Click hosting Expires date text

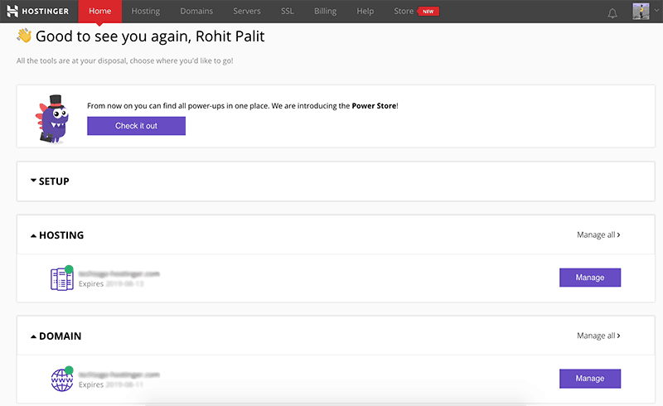[x=111, y=283]
